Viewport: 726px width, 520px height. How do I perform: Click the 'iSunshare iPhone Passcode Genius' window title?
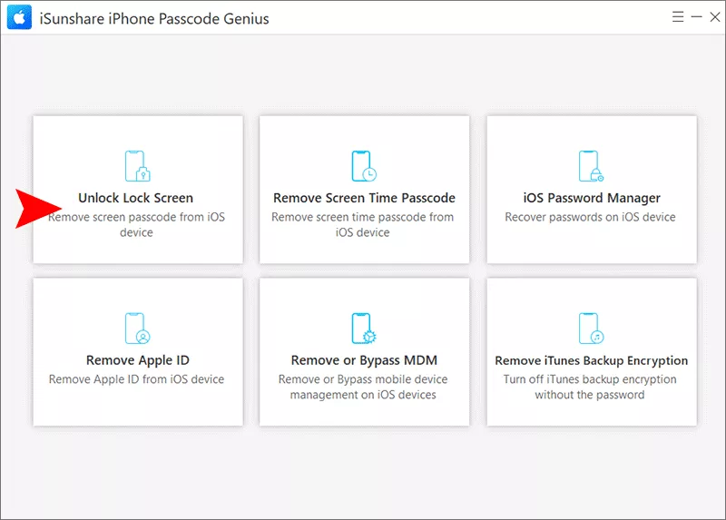tap(154, 18)
